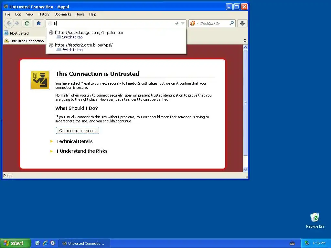331x248 pixels.
Task: Click the globe icon beside feodor2 suggestion
Action: [x=51, y=45]
